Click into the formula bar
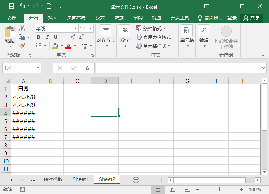The image size is (269, 194). pyautogui.click(x=178, y=68)
